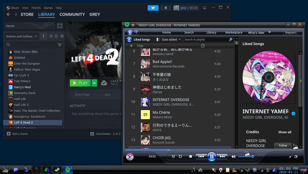308x174 pixels.
Task: Toggle the ready-to-play filter in Steam library
Action: coord(62,36)
